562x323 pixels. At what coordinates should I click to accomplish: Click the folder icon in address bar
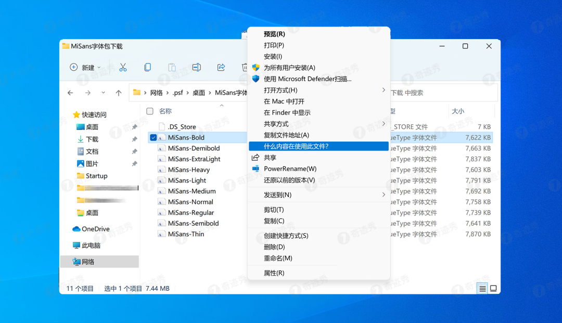click(136, 93)
